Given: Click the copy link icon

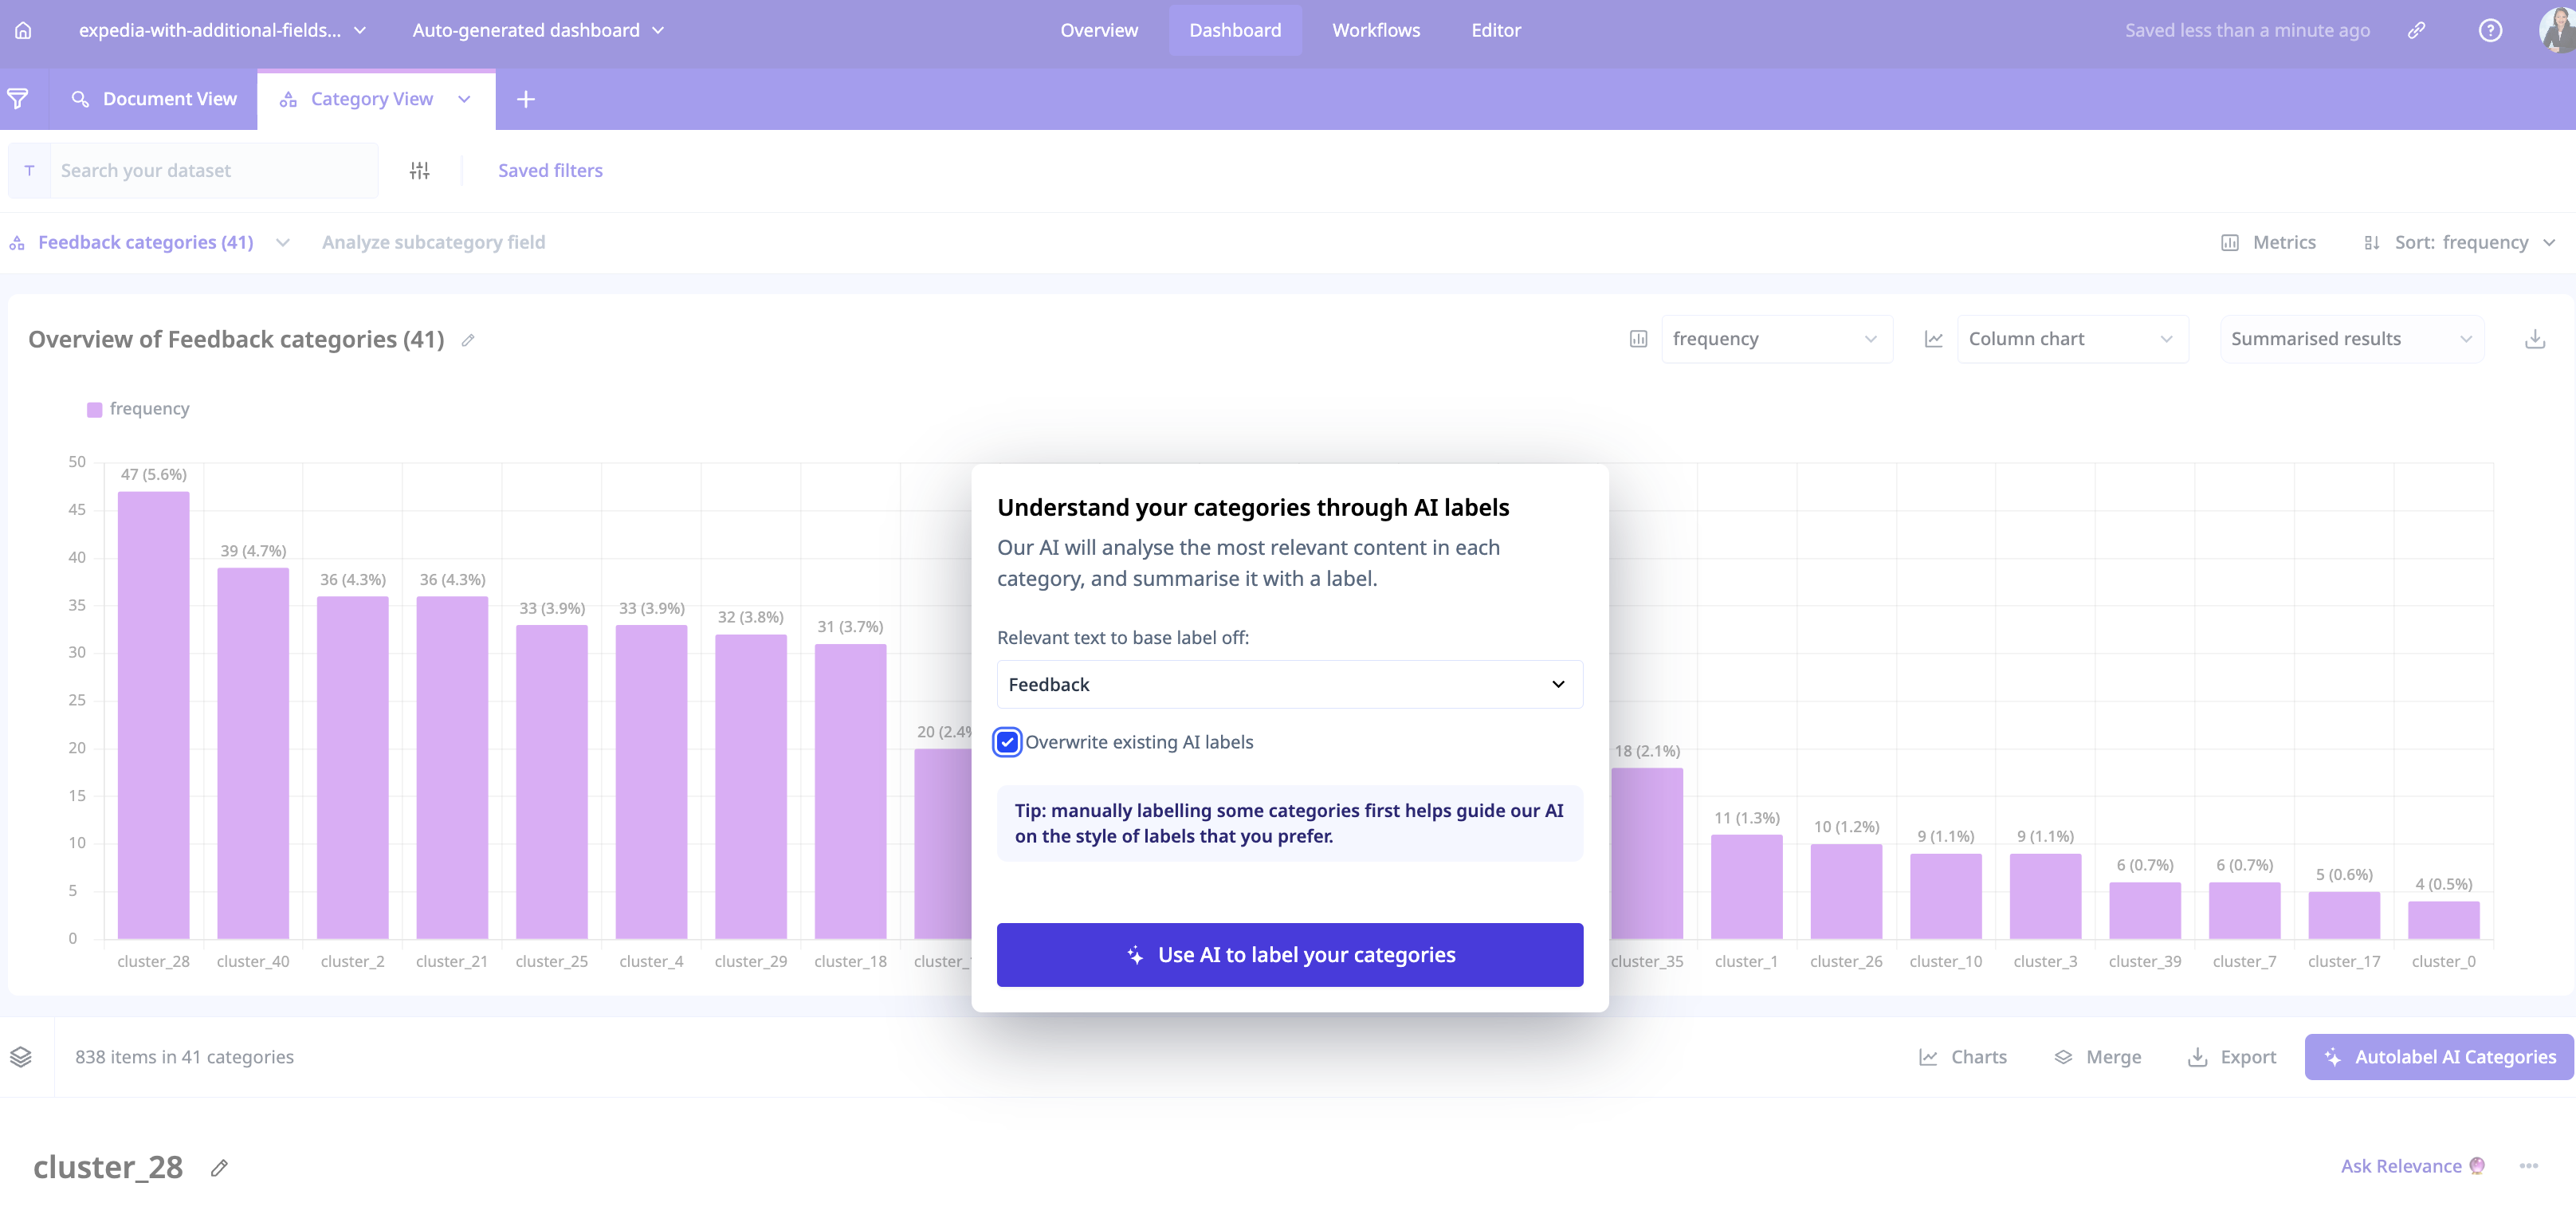Looking at the screenshot, I should pos(2416,30).
